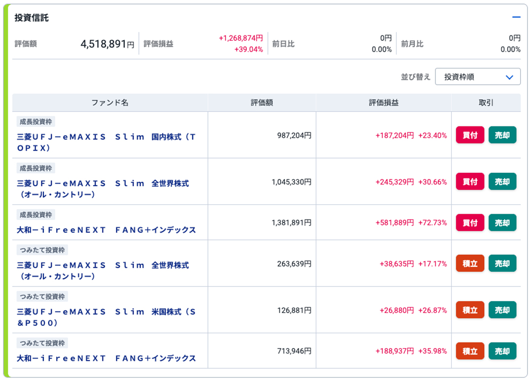
Task: Open fund link eMAXIS Slim 国内株式 (TOPIX)
Action: 106,142
